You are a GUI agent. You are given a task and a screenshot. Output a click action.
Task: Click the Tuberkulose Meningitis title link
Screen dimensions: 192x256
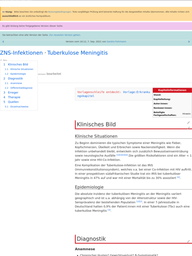pyautogui.click(x=78, y=53)
